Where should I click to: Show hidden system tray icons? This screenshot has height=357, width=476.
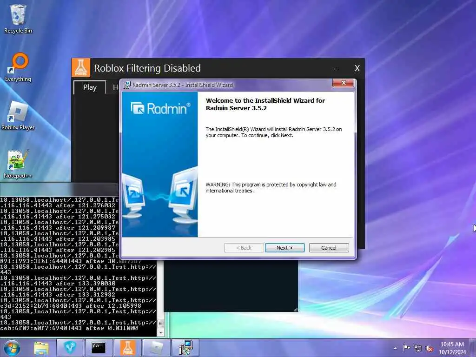click(395, 349)
